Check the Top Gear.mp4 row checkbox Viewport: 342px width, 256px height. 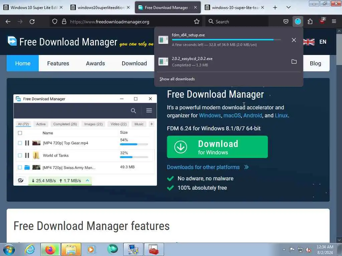pyautogui.click(x=20, y=143)
